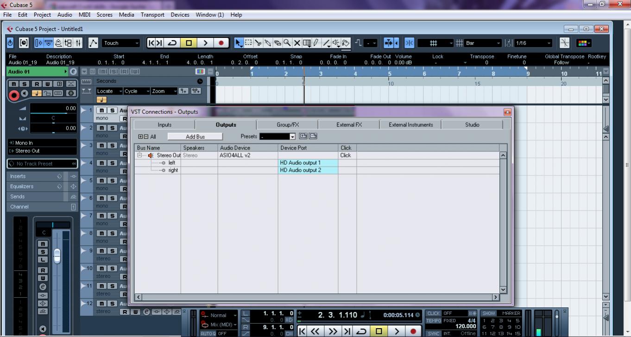The height and width of the screenshot is (337, 631).
Task: Click Snap to Zero Crossing icon
Action: 564,43
